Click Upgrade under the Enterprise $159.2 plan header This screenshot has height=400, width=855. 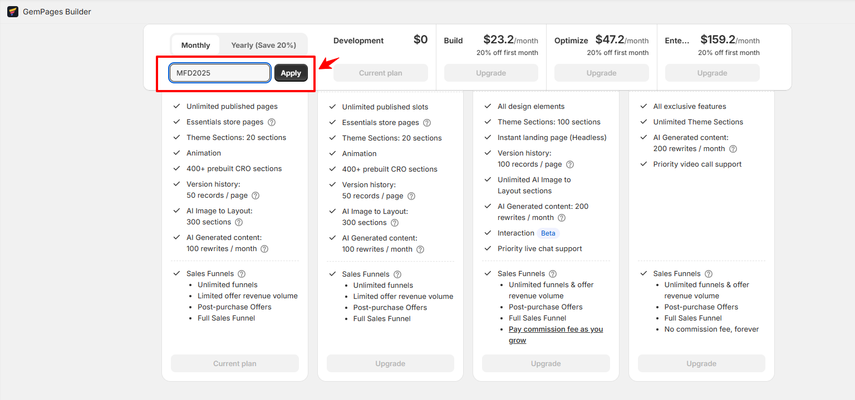tap(712, 73)
